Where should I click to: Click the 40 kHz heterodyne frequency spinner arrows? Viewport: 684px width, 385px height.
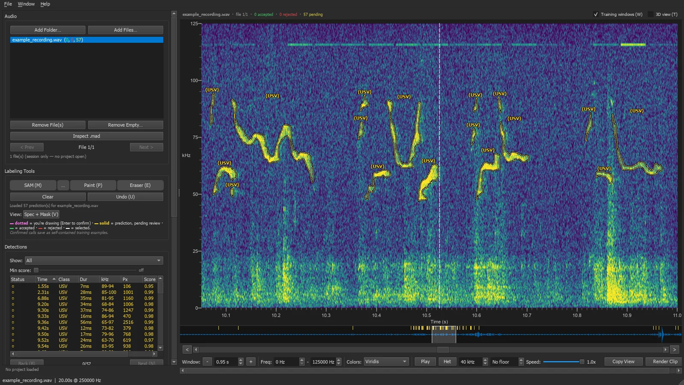point(485,362)
